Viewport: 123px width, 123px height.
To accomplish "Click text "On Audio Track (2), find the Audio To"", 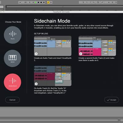I will pyautogui.click(x=50, y=88).
